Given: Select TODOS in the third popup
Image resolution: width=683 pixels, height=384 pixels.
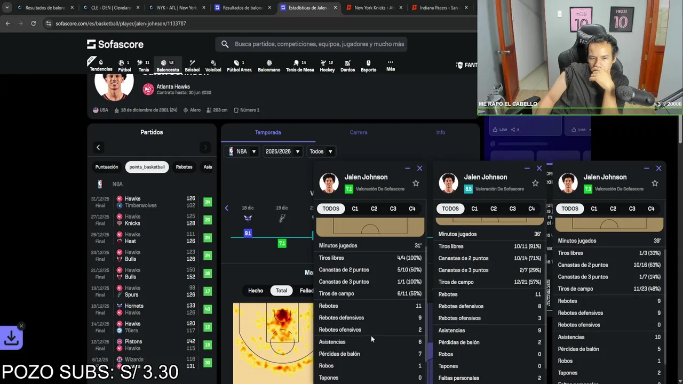Looking at the screenshot, I should coord(569,209).
